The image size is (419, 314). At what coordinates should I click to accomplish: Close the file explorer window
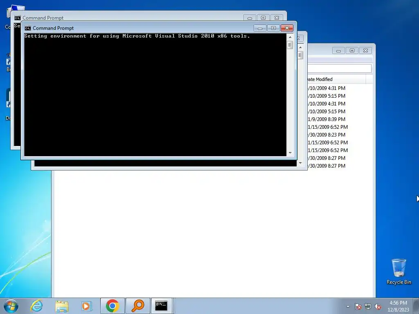pyautogui.click(x=365, y=50)
